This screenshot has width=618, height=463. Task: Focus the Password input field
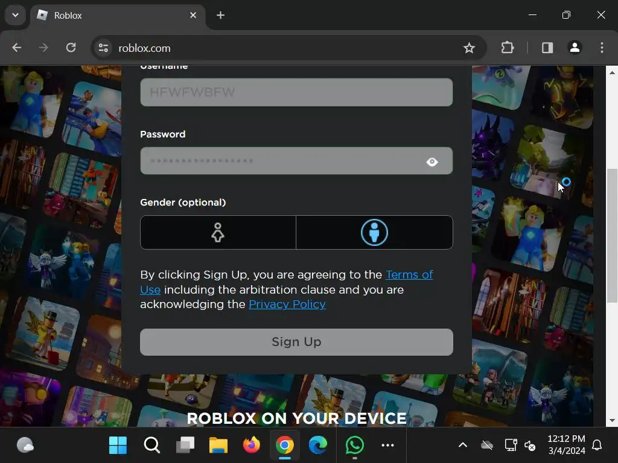tap(296, 160)
